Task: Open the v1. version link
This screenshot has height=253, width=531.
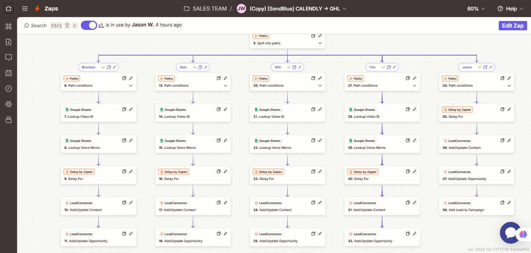Action: click(101, 25)
